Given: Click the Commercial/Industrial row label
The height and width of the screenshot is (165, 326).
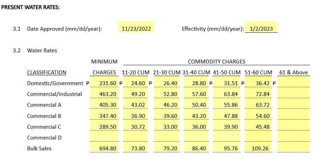Looking at the screenshot, I should coord(55,94).
